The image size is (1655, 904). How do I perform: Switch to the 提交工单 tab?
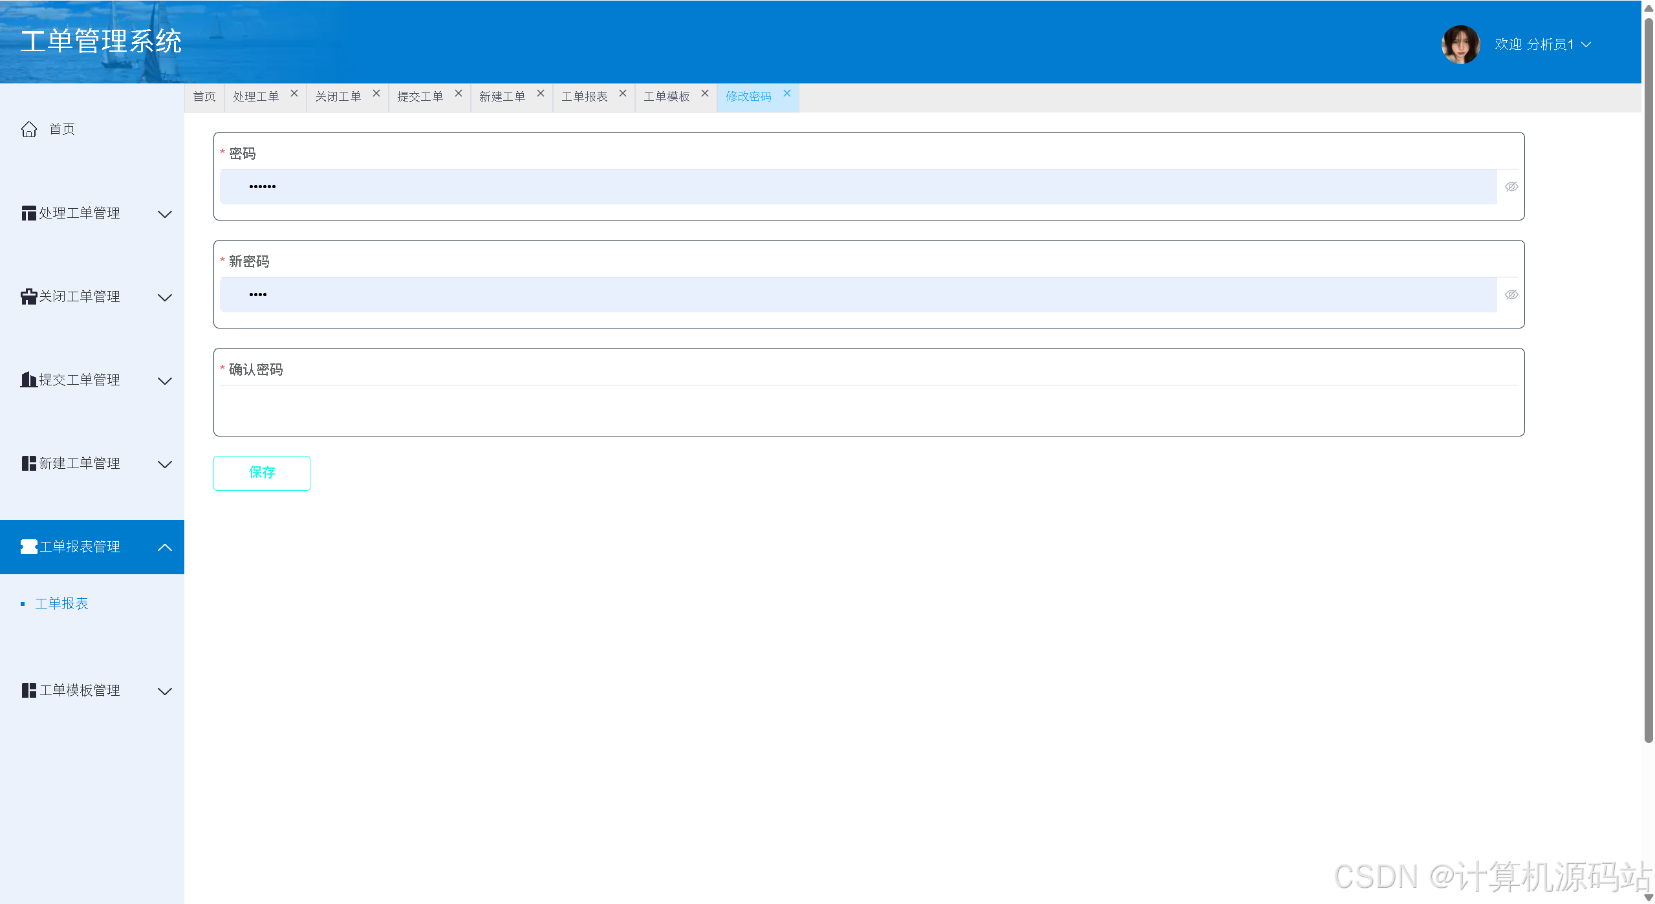point(420,97)
